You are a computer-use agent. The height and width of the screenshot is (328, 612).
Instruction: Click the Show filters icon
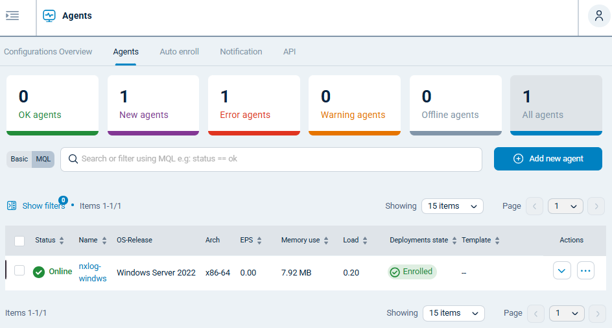point(12,205)
